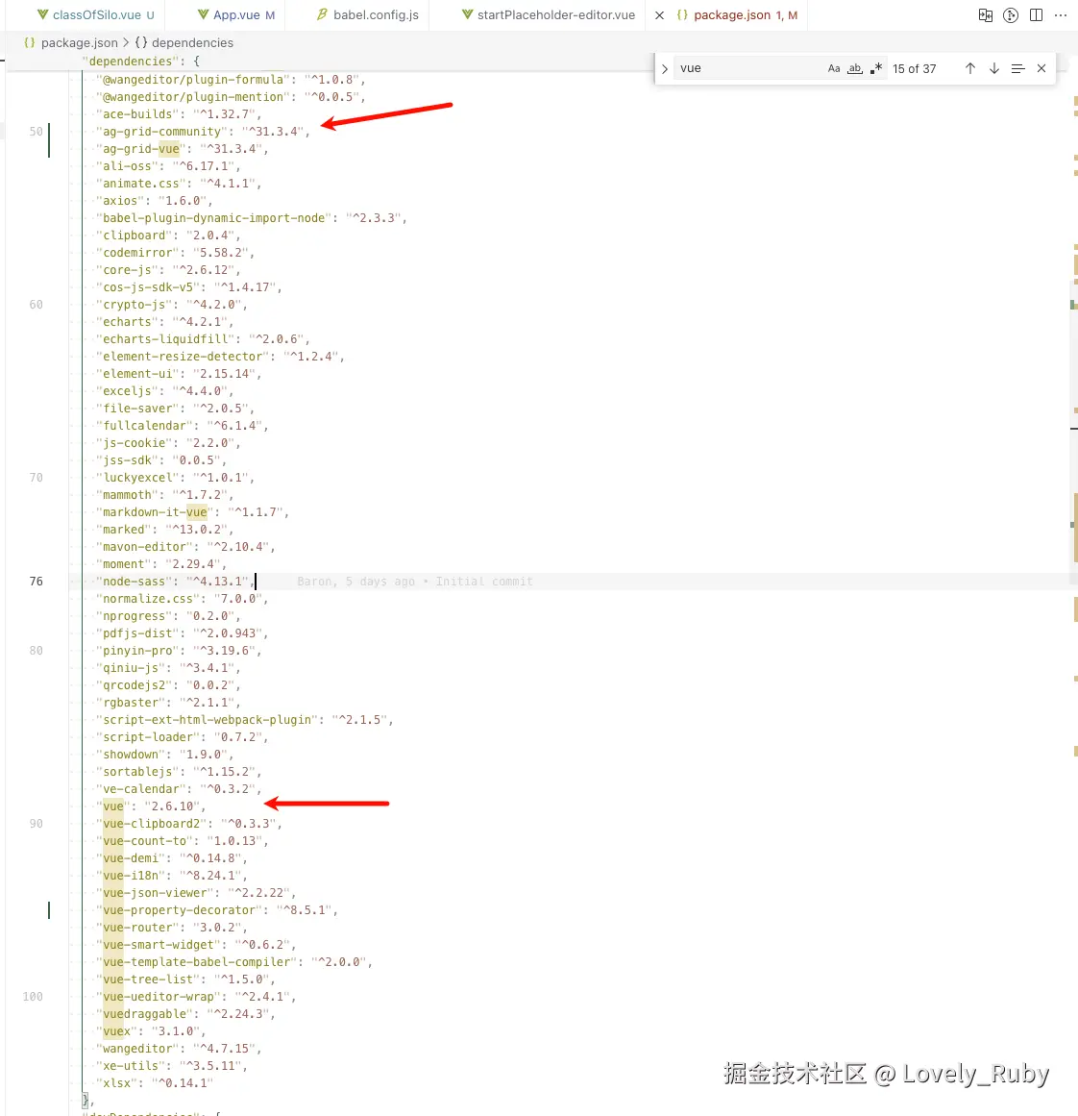Click the open changes icon in editor toolbar

986,15
